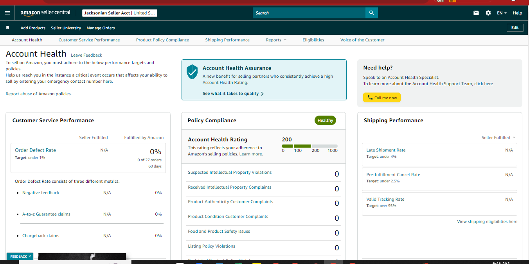This screenshot has height=264, width=529.
Task: Open the settings gear icon
Action: coord(488,13)
